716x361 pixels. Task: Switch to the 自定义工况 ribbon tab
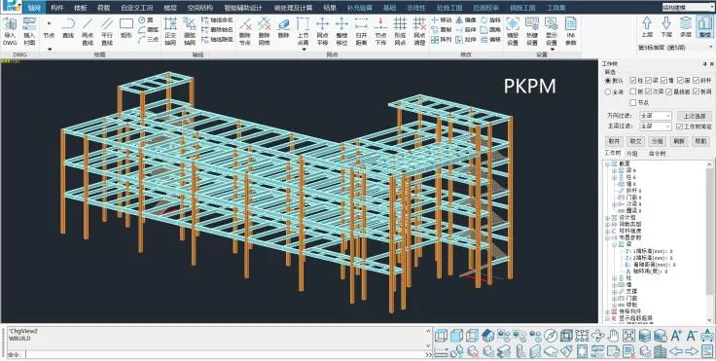pyautogui.click(x=137, y=8)
